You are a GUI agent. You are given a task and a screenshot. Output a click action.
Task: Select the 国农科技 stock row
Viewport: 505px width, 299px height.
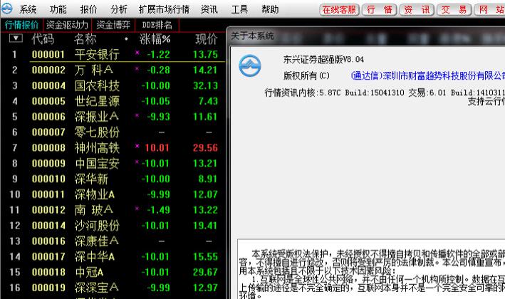(x=113, y=85)
